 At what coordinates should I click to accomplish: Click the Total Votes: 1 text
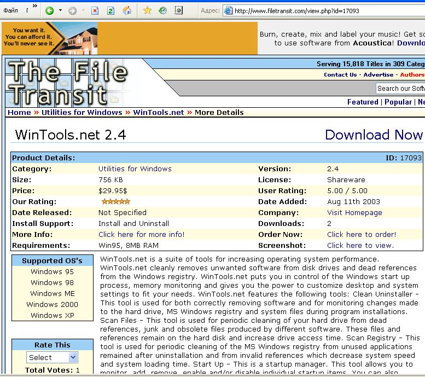coord(53,370)
